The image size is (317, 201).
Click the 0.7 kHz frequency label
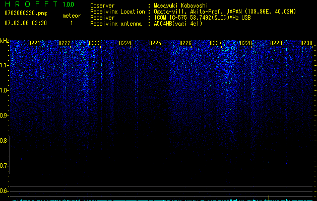click(x=4, y=166)
